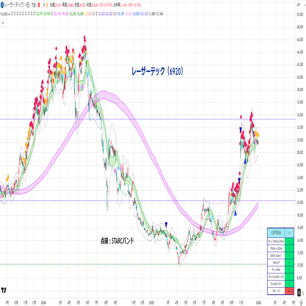Click the magenta 19,338 legend value

(x=65, y=14)
